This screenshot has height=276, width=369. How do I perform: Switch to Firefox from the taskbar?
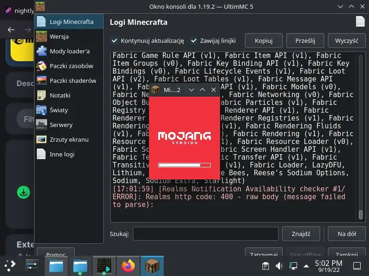128,266
